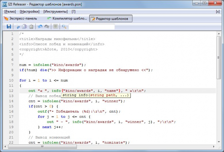Click line number 12 in the gutter
The height and width of the screenshot is (152, 224).
pos(11,91)
